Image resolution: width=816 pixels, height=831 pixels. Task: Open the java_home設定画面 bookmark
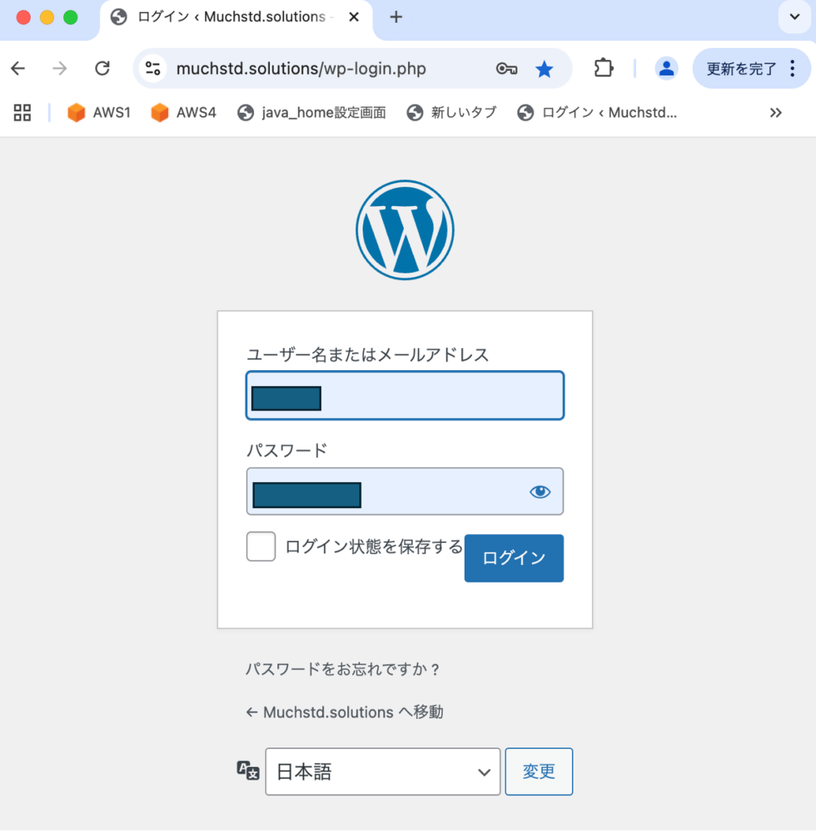pos(311,113)
